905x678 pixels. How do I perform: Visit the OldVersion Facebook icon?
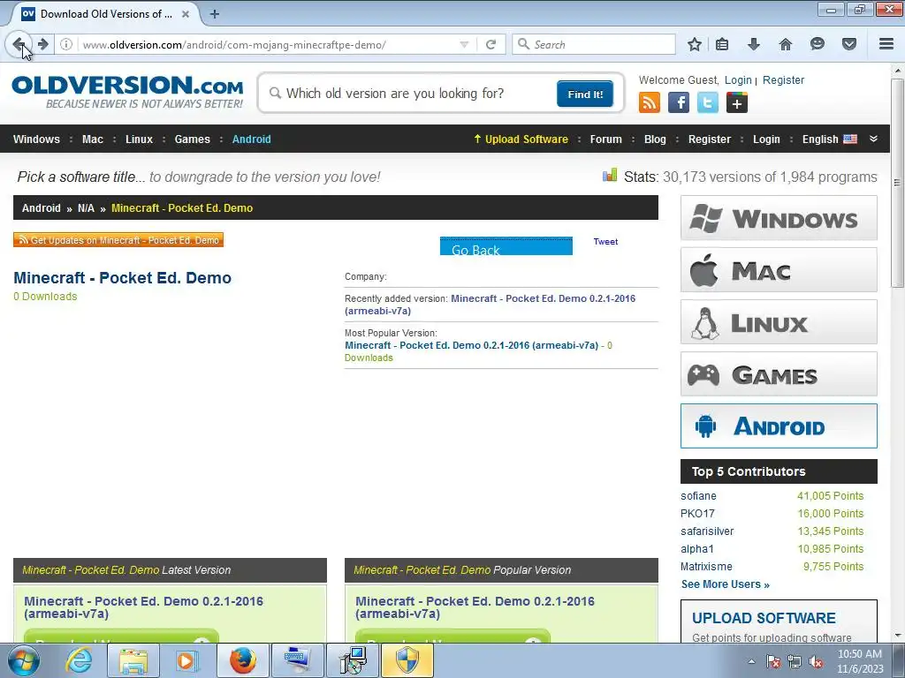point(679,103)
